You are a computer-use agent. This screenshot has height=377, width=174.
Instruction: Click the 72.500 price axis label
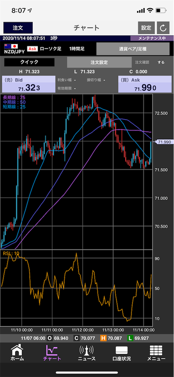click(x=161, y=113)
